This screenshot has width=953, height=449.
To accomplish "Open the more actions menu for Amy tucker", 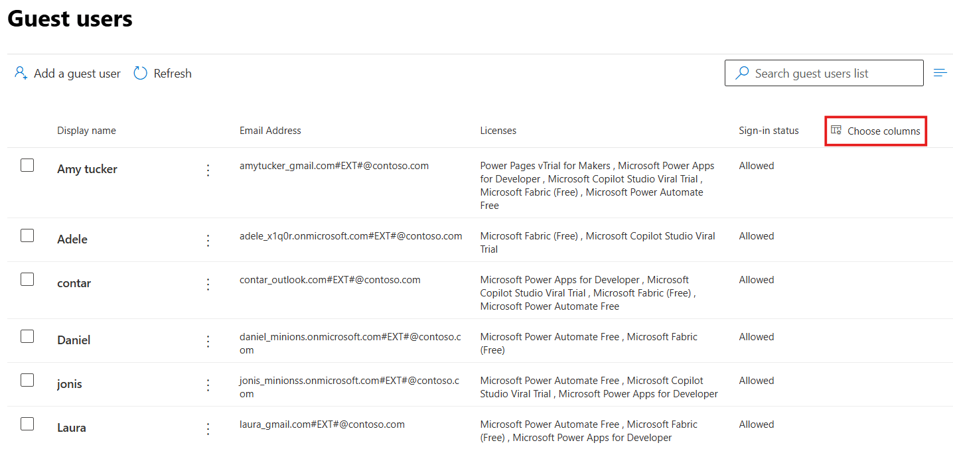I will (x=208, y=170).
